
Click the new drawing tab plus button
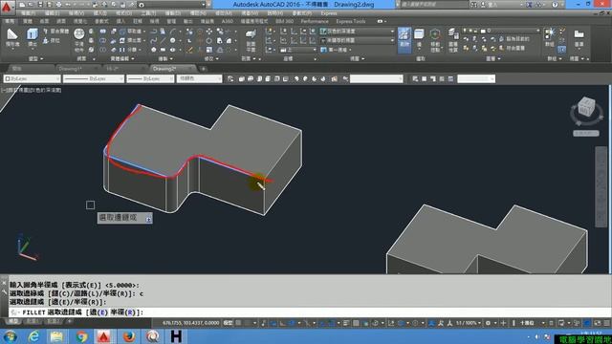(x=203, y=69)
